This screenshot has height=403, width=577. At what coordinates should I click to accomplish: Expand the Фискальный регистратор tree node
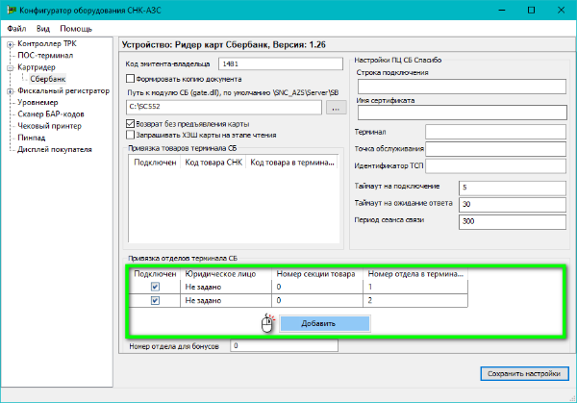coord(9,91)
